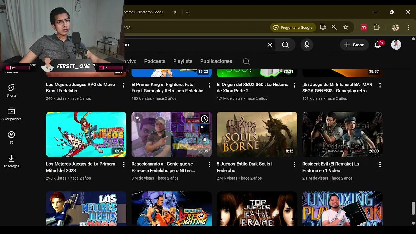
Task: Open YouTube notifications bell
Action: click(378, 45)
